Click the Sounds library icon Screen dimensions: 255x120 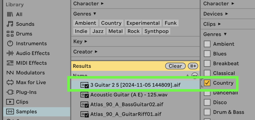tap(10, 24)
